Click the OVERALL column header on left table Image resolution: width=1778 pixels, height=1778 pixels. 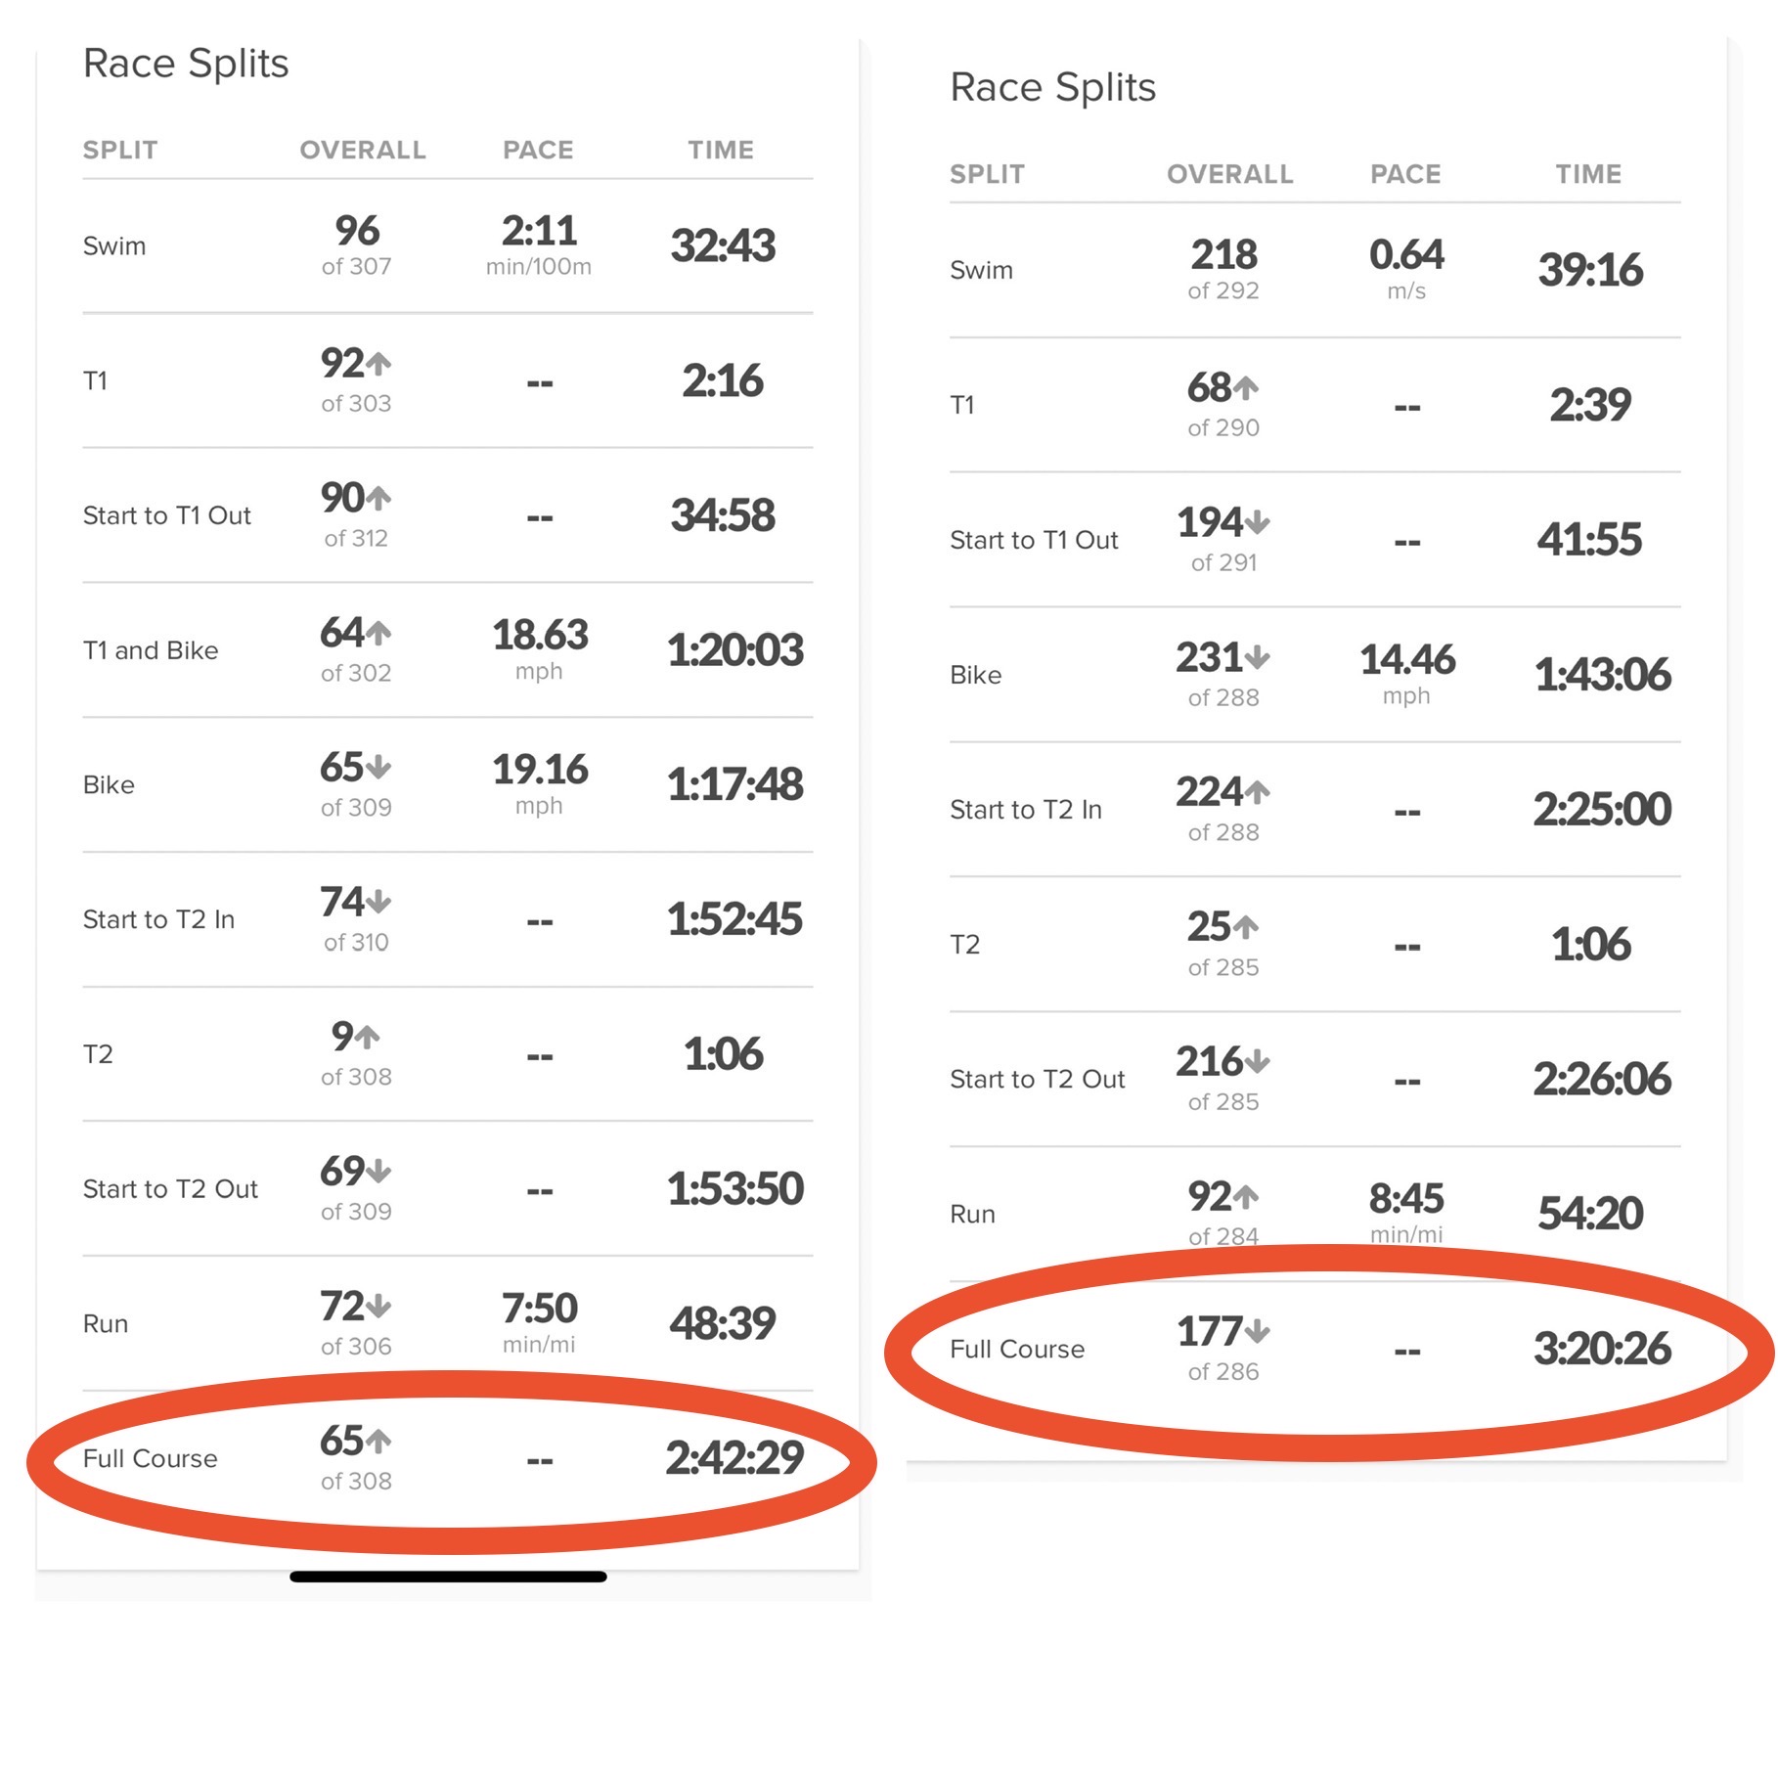click(362, 149)
